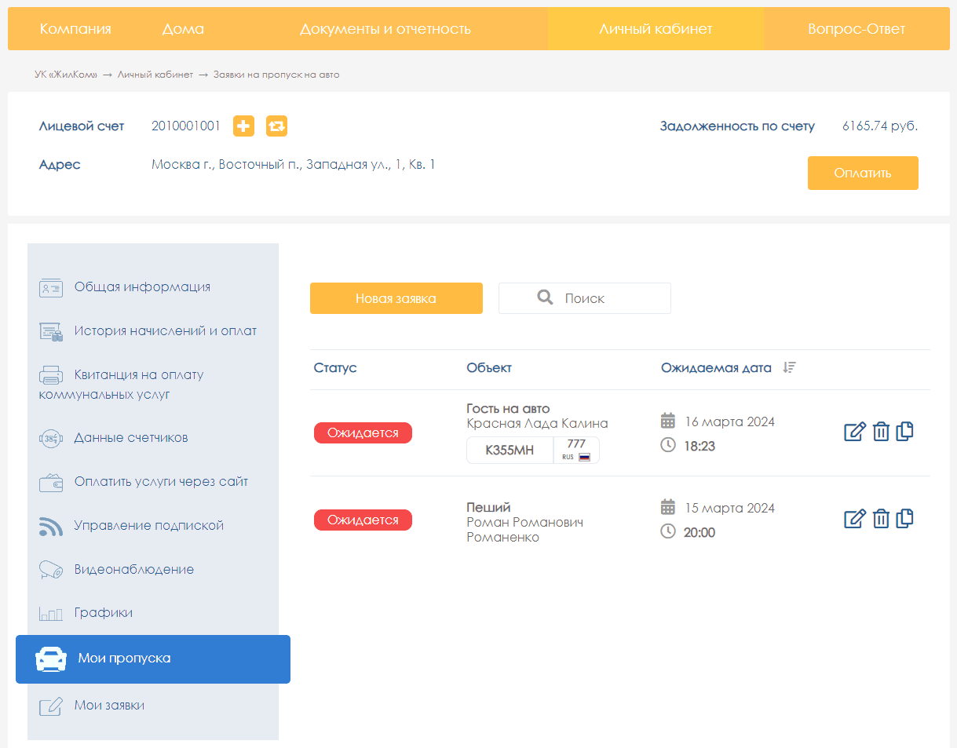This screenshot has height=748, width=957.
Task: Click the car icon in Мои пропуска
Action: [x=51, y=659]
